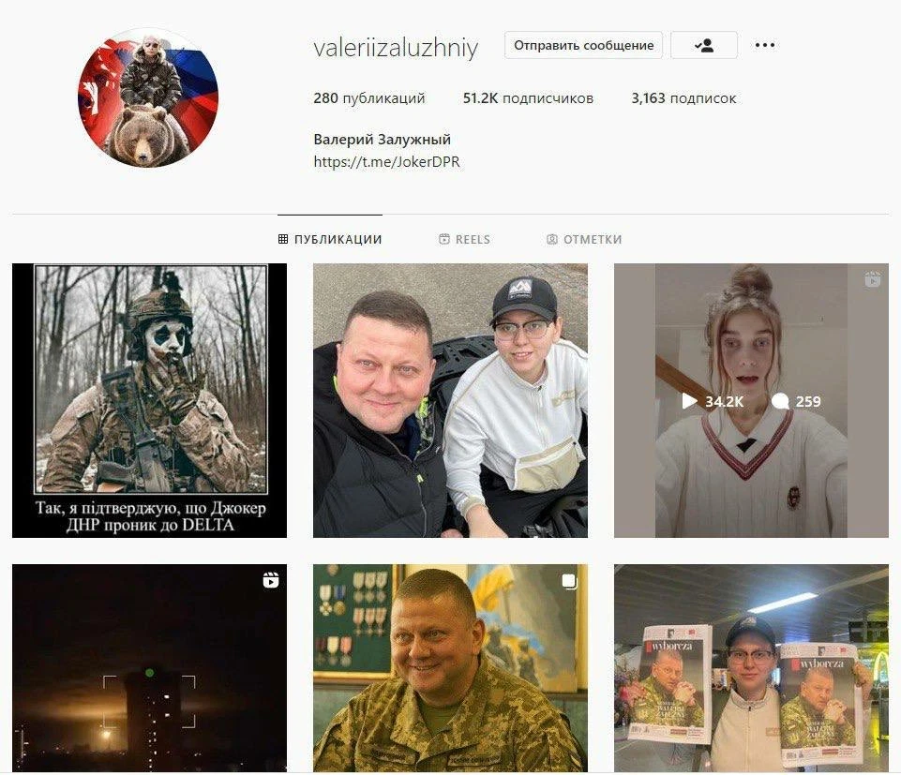
Task: Click the Отправить сообщение button
Action: pos(584,45)
